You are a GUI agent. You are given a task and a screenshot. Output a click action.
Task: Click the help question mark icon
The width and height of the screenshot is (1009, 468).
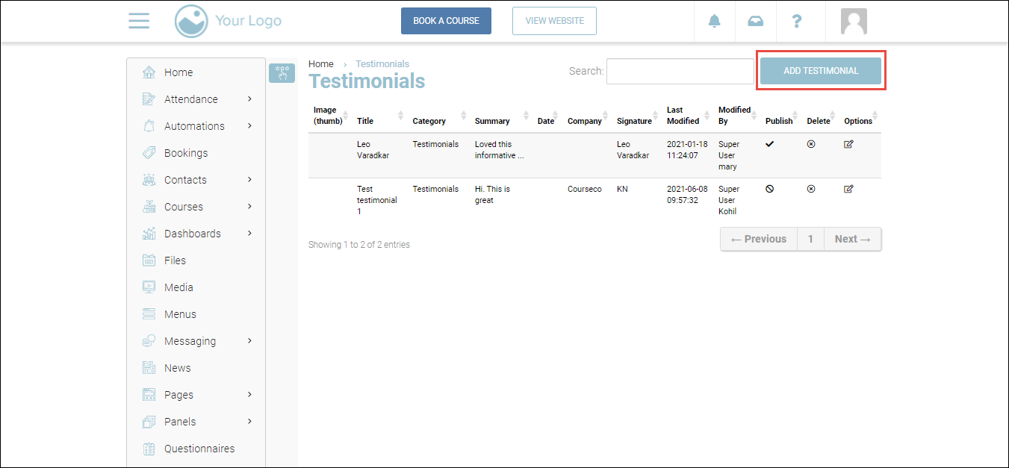coord(797,21)
